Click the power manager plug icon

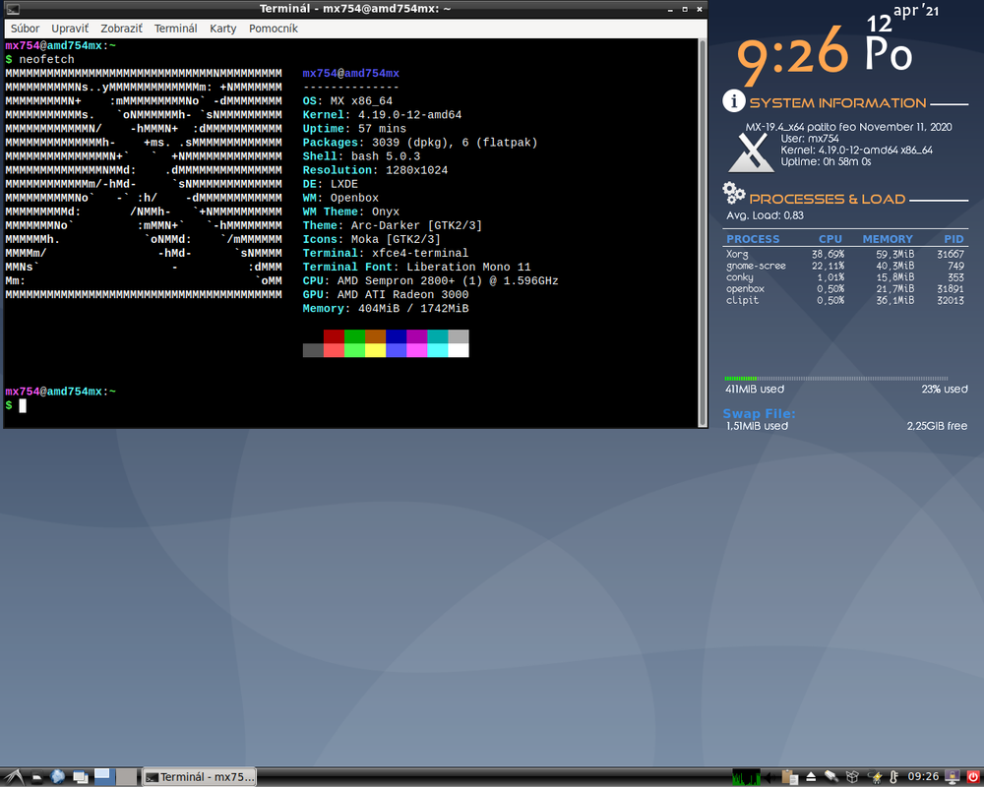875,777
